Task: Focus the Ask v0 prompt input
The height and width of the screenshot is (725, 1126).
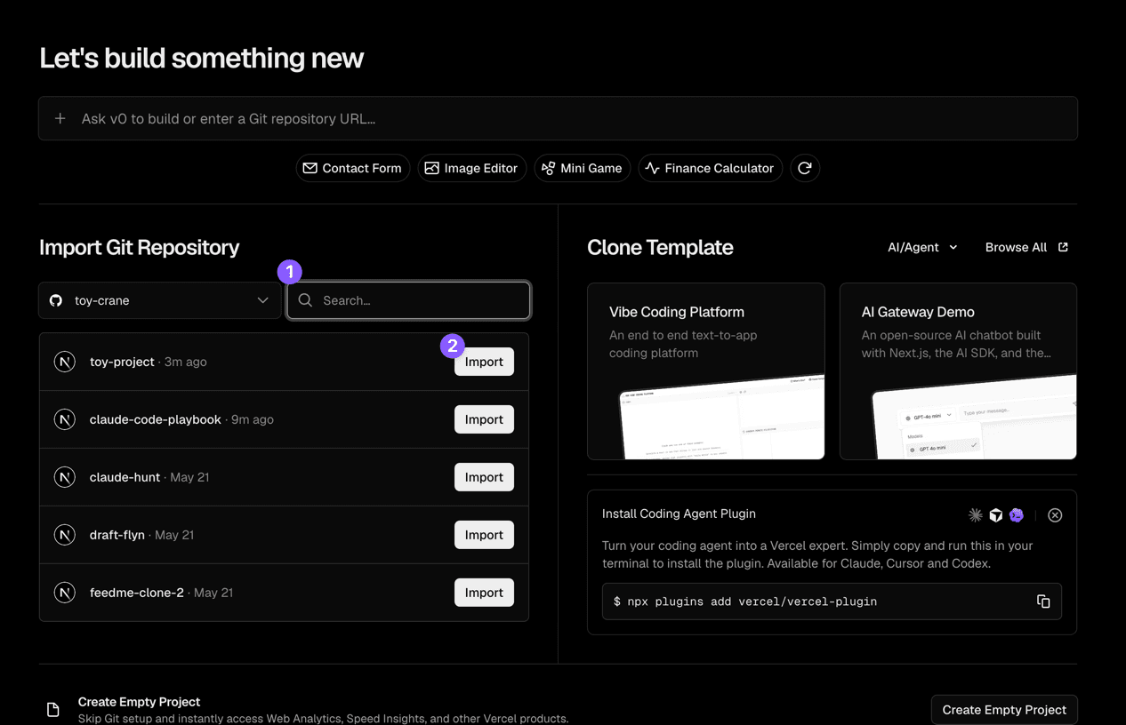Action: click(558, 118)
